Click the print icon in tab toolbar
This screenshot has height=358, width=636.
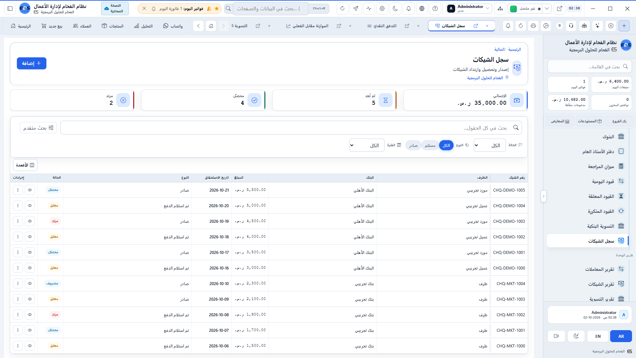point(533,26)
